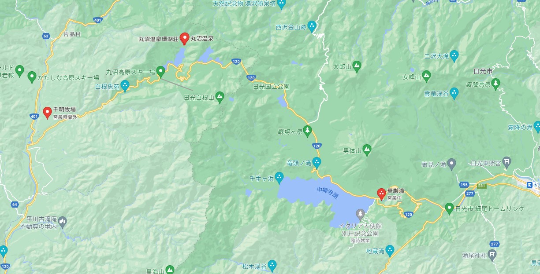
Task: Click the 細尾ドームリンク green pin
Action: pyautogui.click(x=449, y=208)
